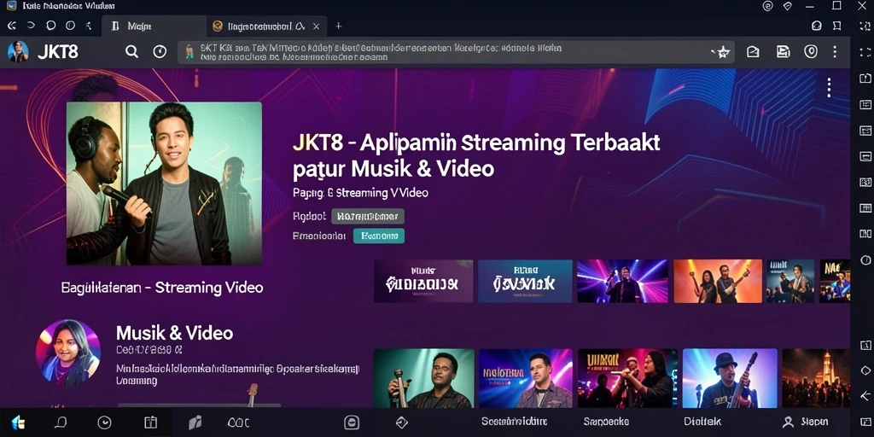The width and height of the screenshot is (874, 437).
Task: Switch to the first tab with B icon
Action: pyautogui.click(x=153, y=26)
